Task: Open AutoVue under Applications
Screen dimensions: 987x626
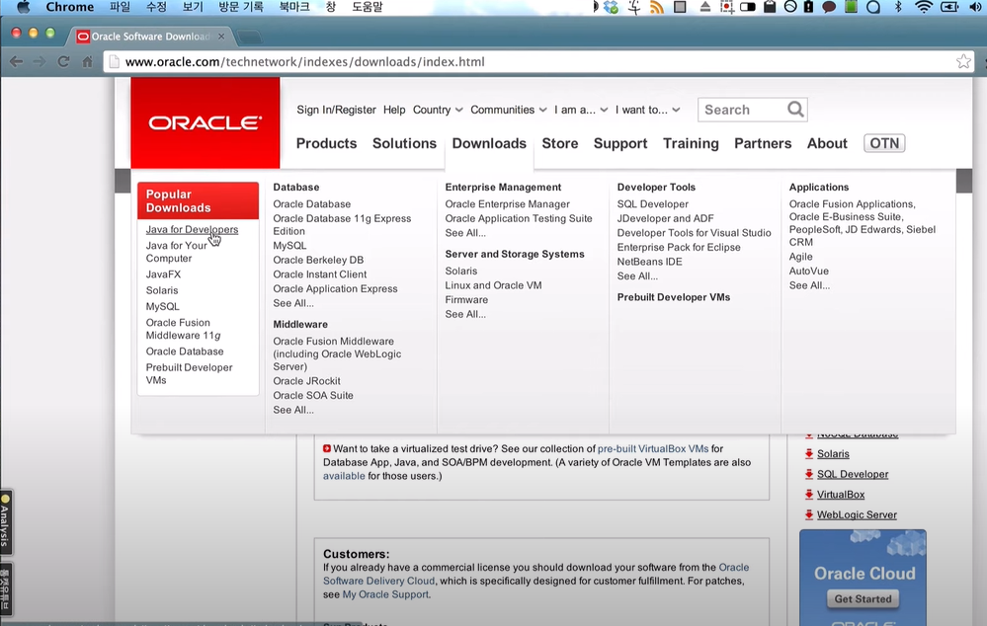Action: coord(809,272)
